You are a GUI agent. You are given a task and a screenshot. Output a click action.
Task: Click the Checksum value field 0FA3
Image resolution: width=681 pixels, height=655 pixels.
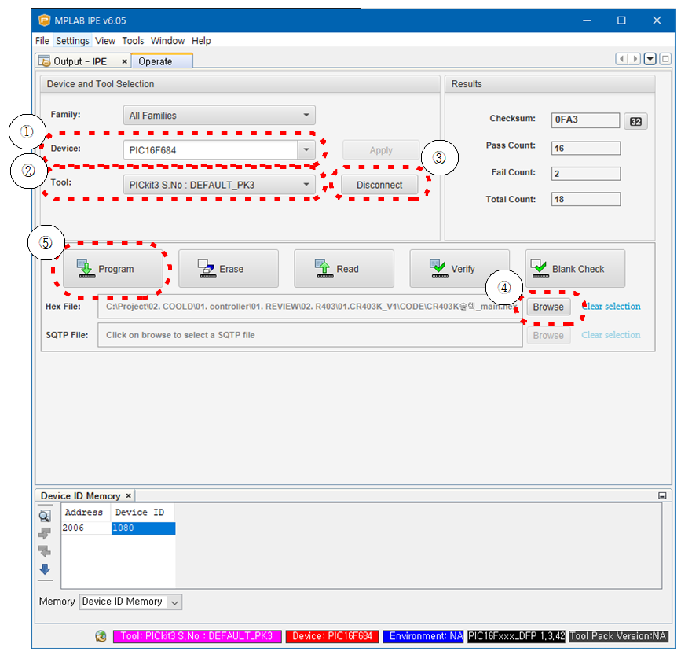[x=585, y=120]
